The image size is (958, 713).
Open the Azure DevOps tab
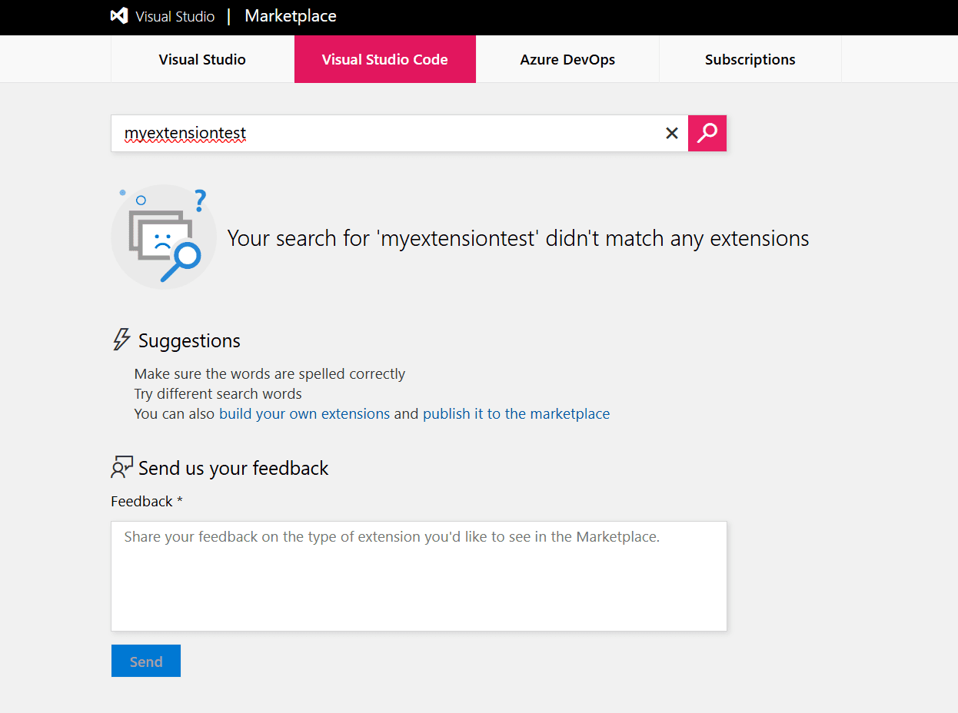point(567,59)
